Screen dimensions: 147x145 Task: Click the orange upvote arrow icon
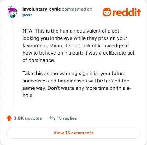[9, 118]
